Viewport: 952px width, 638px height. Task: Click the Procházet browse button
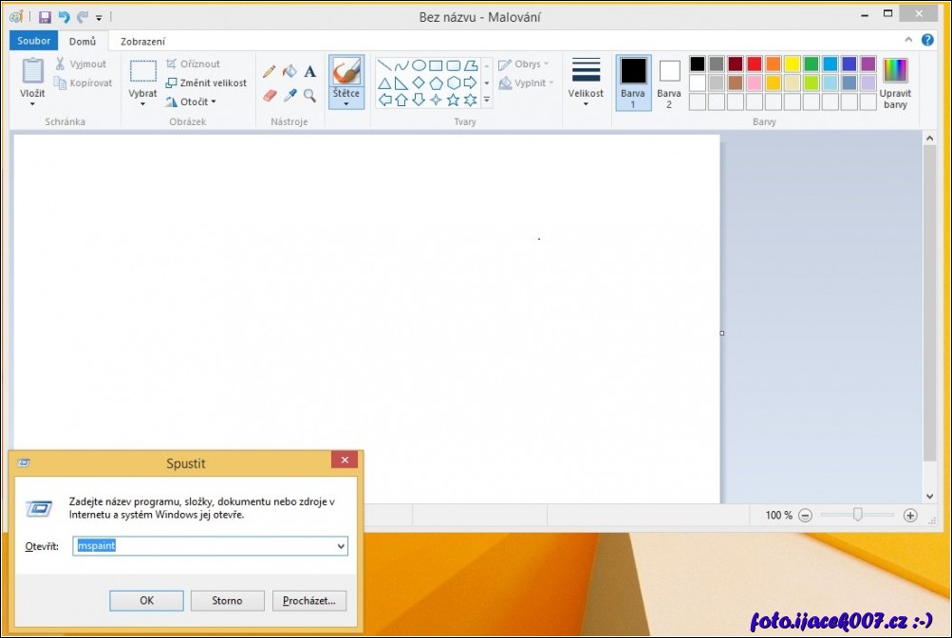[309, 600]
